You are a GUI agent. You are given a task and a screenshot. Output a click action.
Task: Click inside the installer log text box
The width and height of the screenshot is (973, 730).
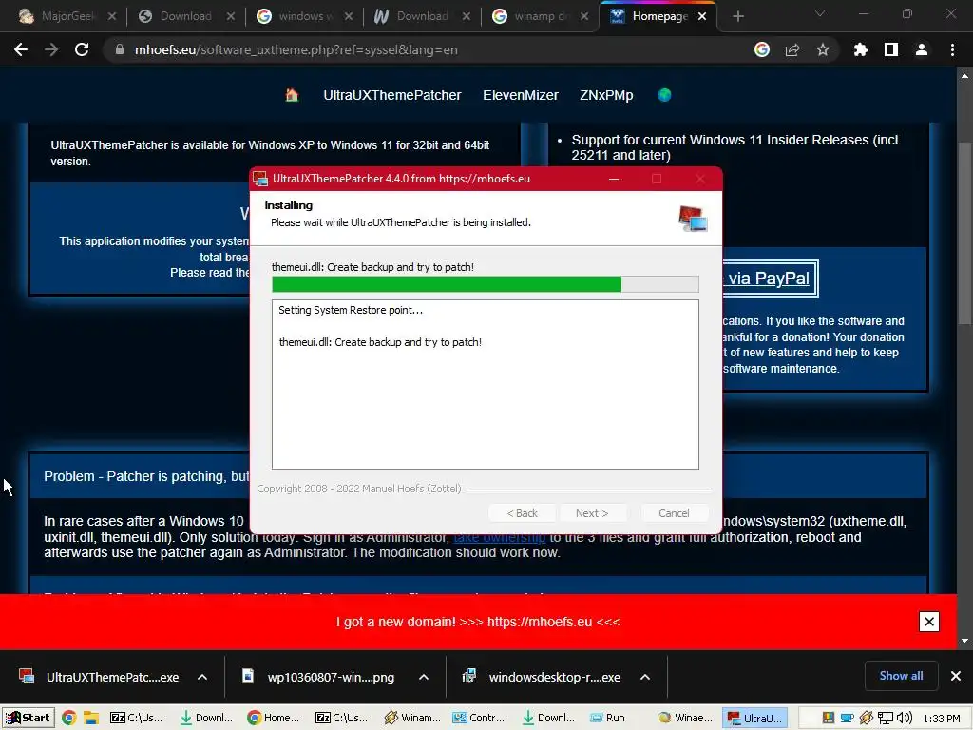486,384
